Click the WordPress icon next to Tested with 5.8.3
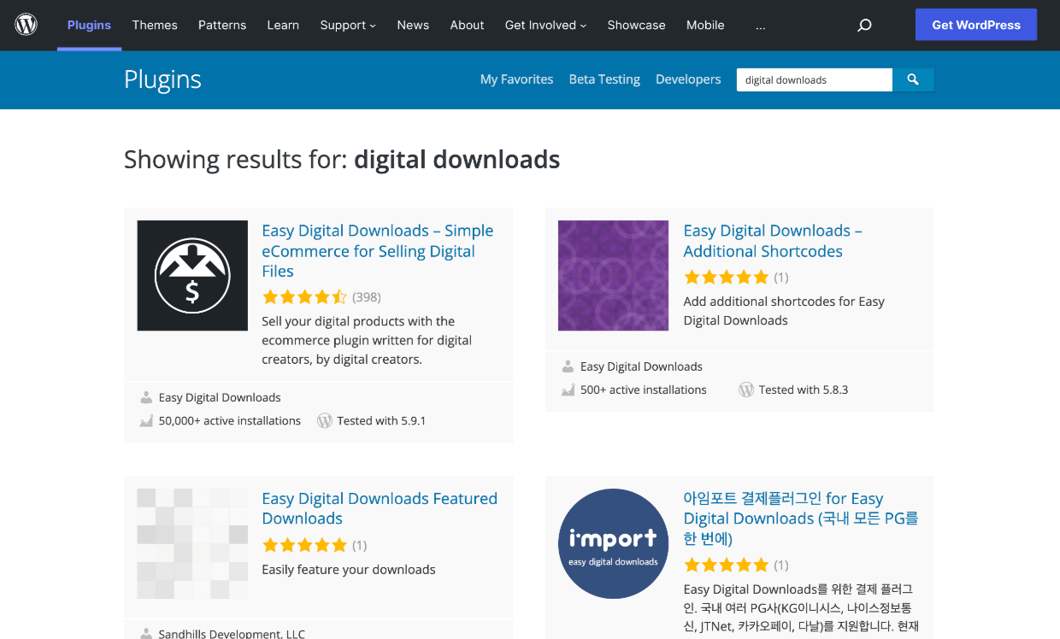 coord(745,389)
